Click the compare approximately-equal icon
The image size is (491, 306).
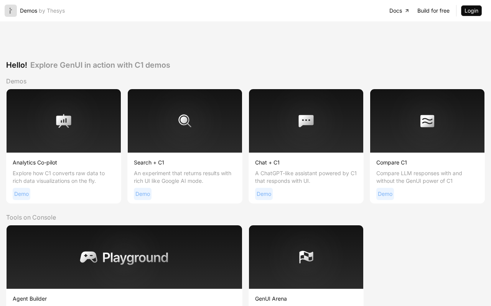427,121
